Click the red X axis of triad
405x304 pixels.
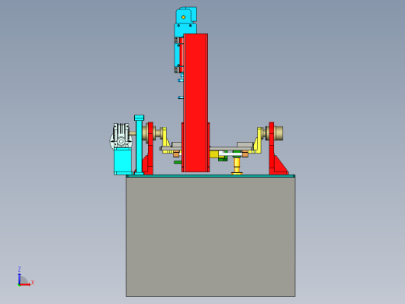pos(25,285)
